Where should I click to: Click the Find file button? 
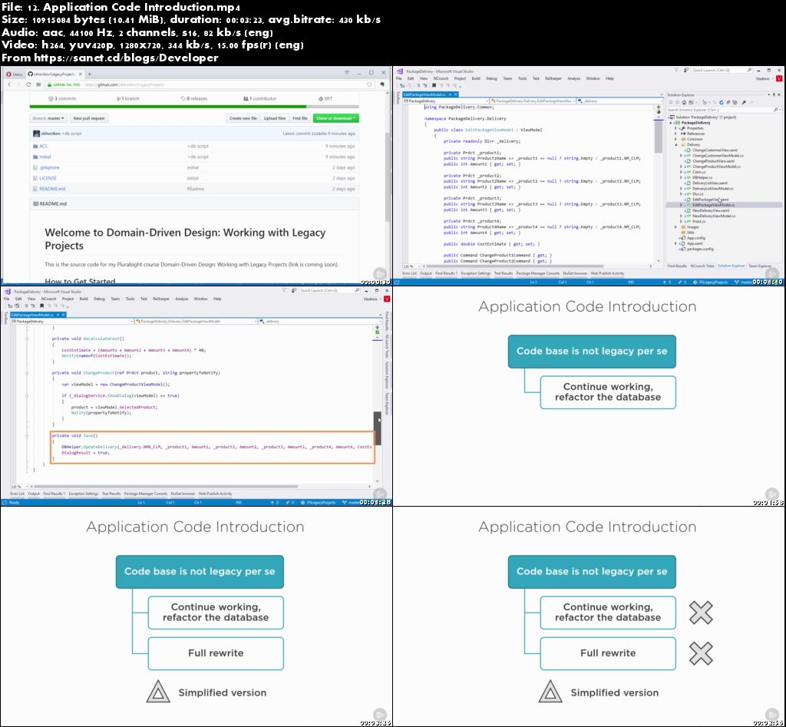300,118
